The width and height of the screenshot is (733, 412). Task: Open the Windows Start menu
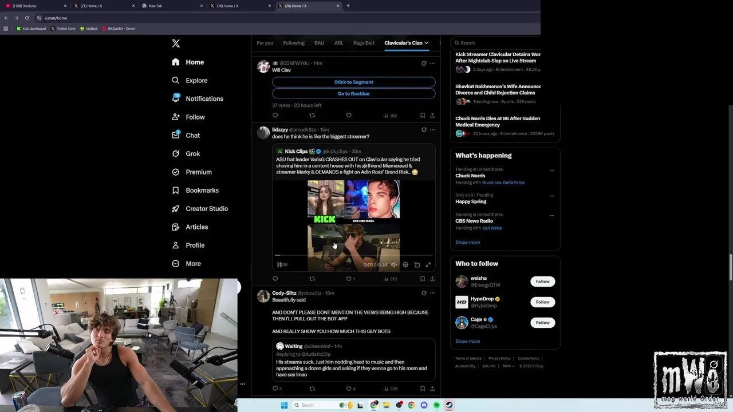pos(284,405)
